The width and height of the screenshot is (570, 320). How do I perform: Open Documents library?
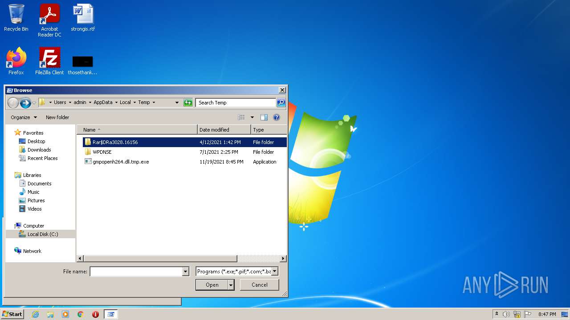39,184
